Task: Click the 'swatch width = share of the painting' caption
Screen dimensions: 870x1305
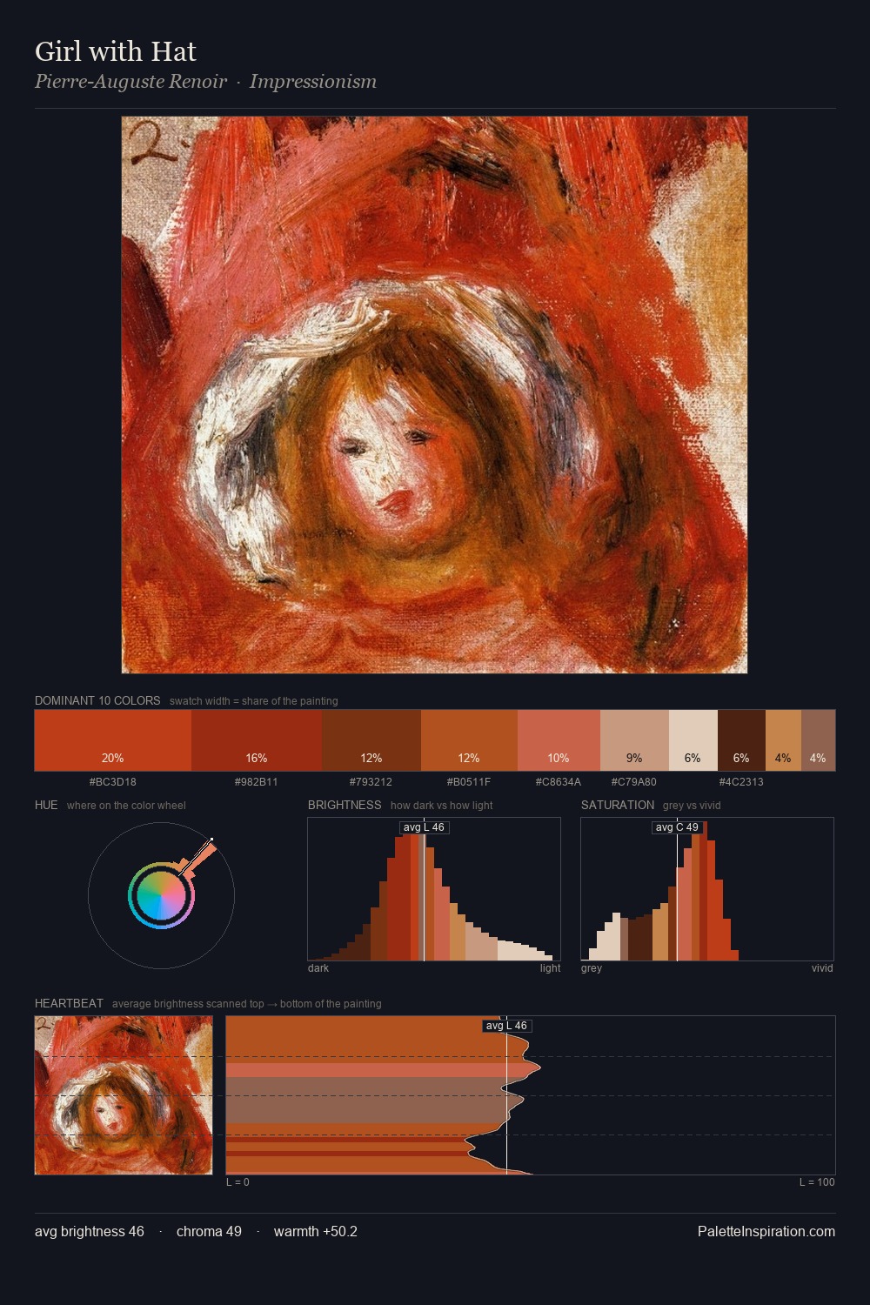Action: click(254, 701)
